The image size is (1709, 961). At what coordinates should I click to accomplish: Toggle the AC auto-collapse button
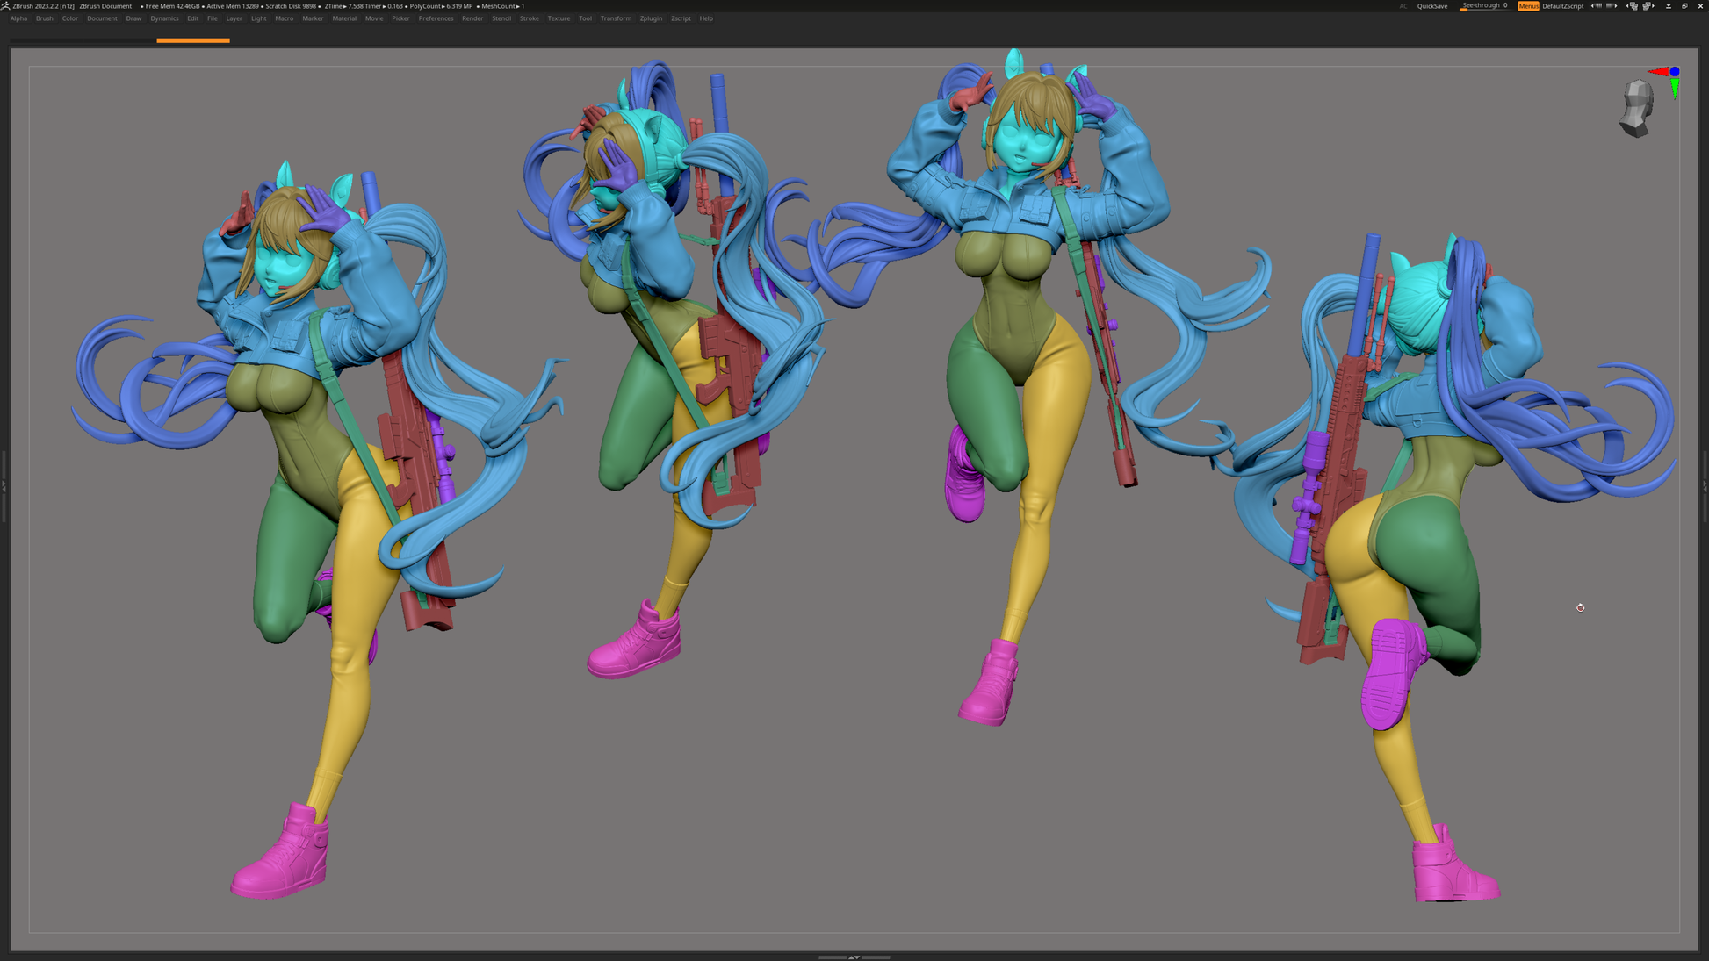(1403, 6)
